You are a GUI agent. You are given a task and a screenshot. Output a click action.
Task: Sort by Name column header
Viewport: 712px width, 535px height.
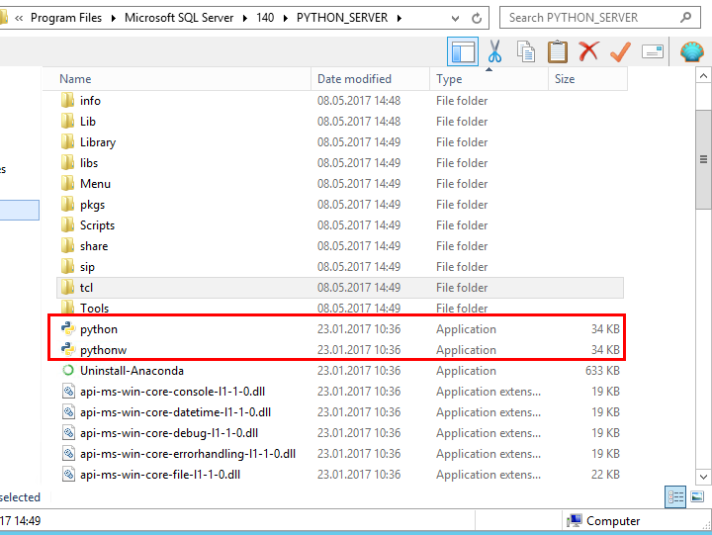(177, 79)
